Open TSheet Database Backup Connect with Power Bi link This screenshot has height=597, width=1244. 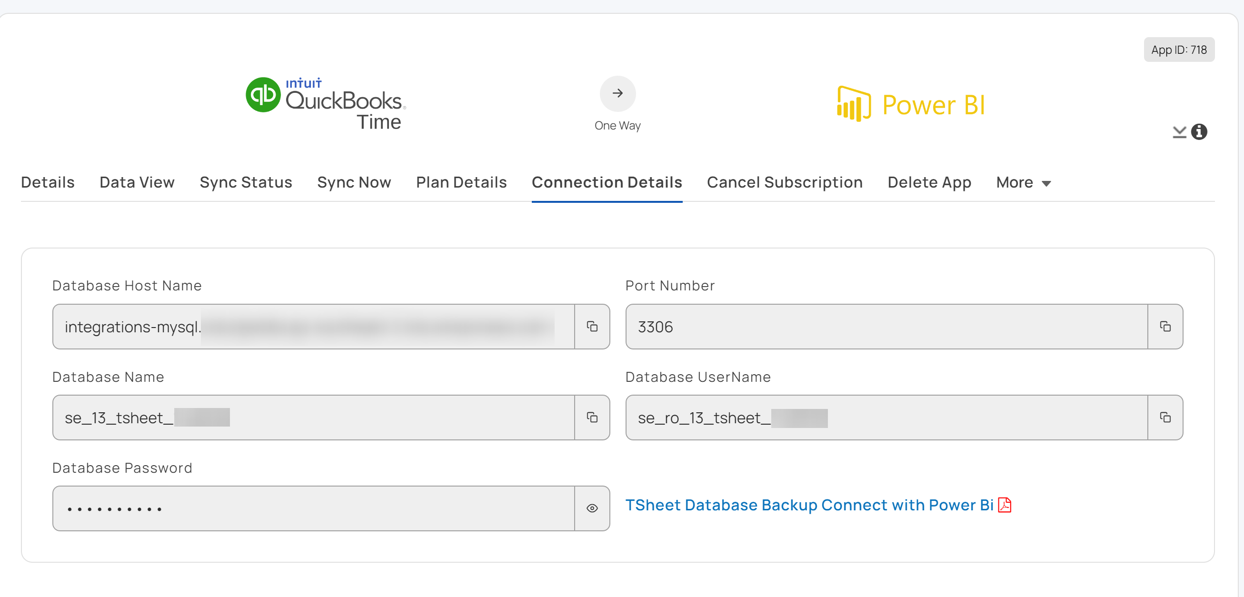coord(809,505)
